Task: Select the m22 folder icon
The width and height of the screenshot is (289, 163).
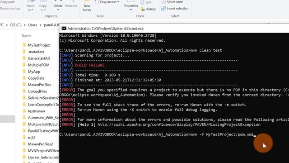Action: pos(24,137)
